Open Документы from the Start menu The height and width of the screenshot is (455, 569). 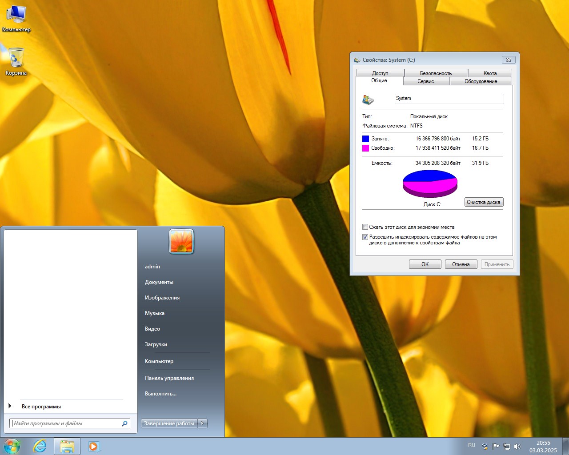159,282
